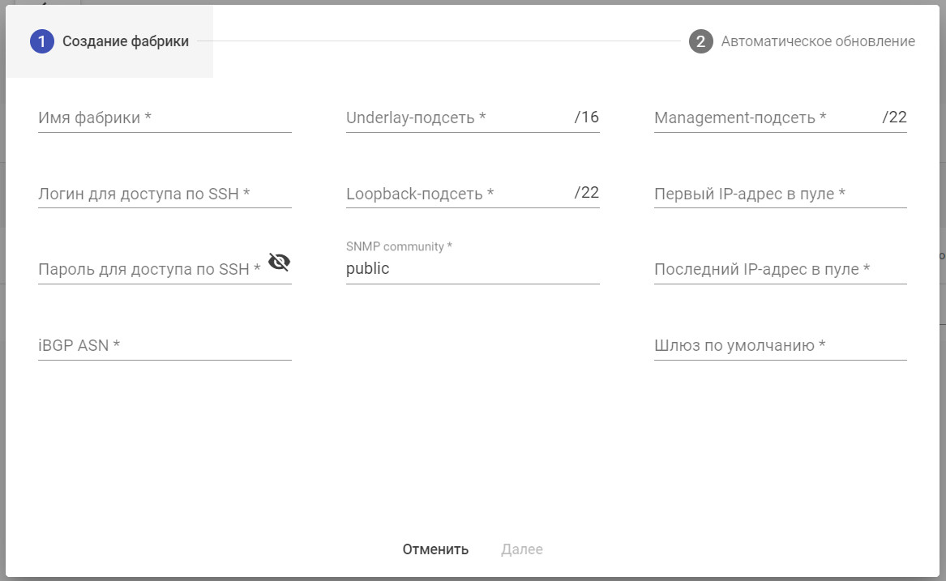Image resolution: width=946 pixels, height=581 pixels.
Task: Click step 1 circle icon
Action: [42, 41]
